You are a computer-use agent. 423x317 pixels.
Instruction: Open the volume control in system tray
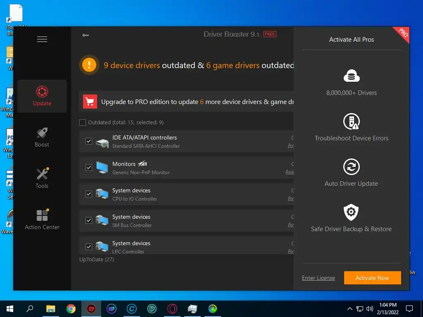(x=370, y=309)
